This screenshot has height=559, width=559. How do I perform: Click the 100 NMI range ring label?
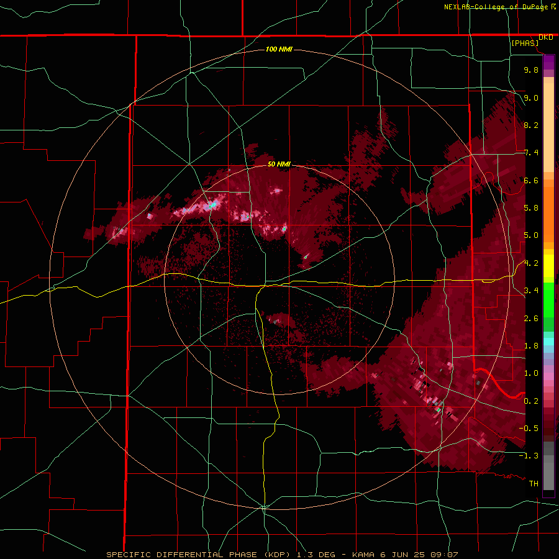pos(279,49)
